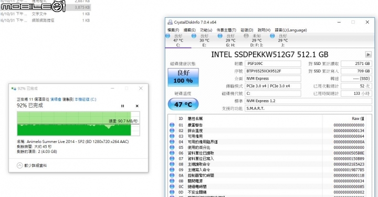Select the D: F: I: unknown status disk
This screenshot has height=197, width=378.
pyautogui.click(x=257, y=40)
